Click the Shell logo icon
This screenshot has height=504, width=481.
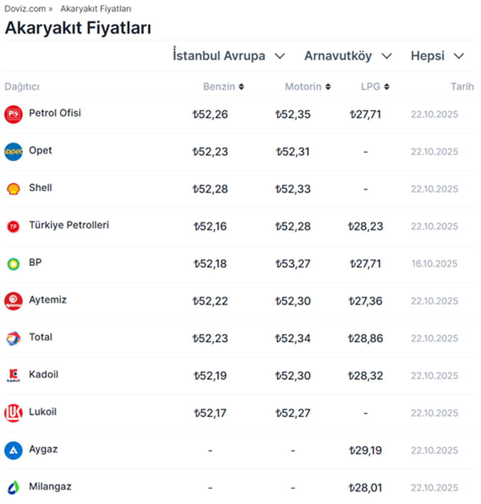pyautogui.click(x=13, y=189)
